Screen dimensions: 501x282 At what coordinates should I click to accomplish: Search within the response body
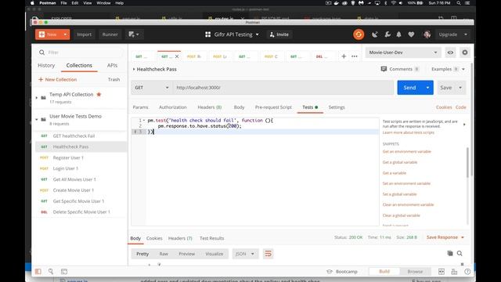click(x=460, y=254)
